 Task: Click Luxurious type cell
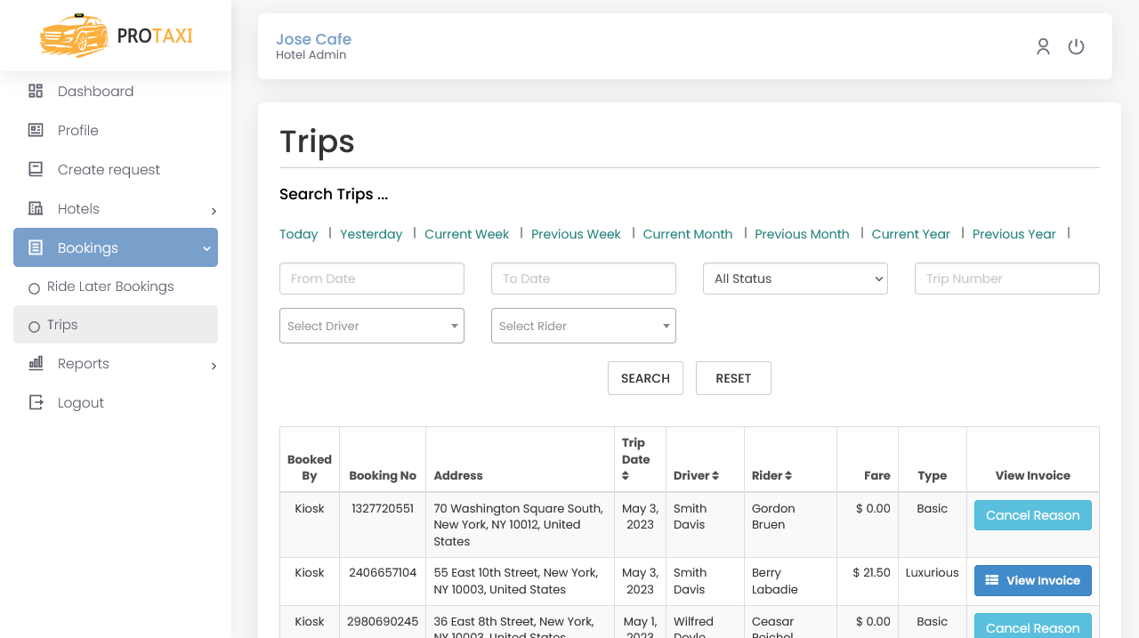933,572
